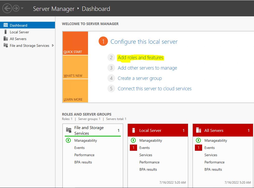The height and width of the screenshot is (188, 254).
Task: Open Local Server in sidebar
Action: pyautogui.click(x=19, y=32)
